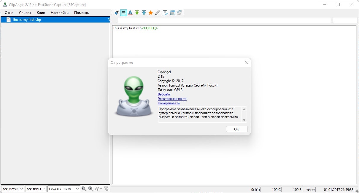
Task: Mark clip as favorite with the star icon
Action: pos(151,13)
